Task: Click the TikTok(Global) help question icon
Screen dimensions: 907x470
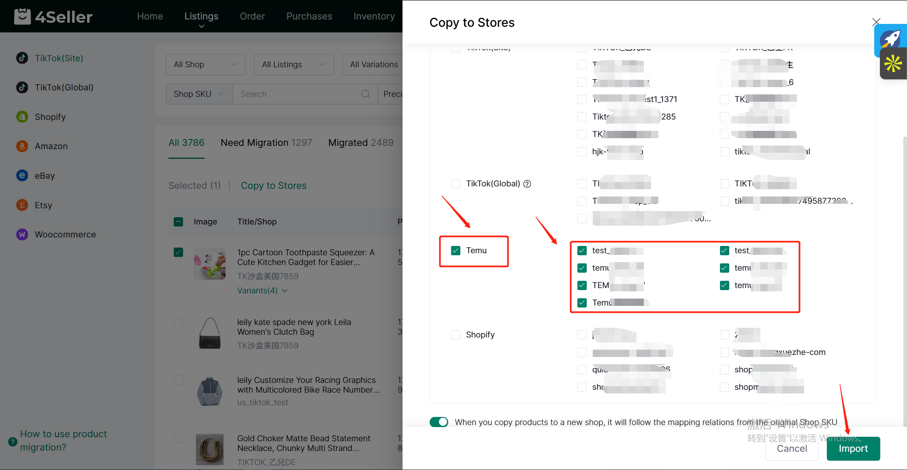Action: pos(527,184)
